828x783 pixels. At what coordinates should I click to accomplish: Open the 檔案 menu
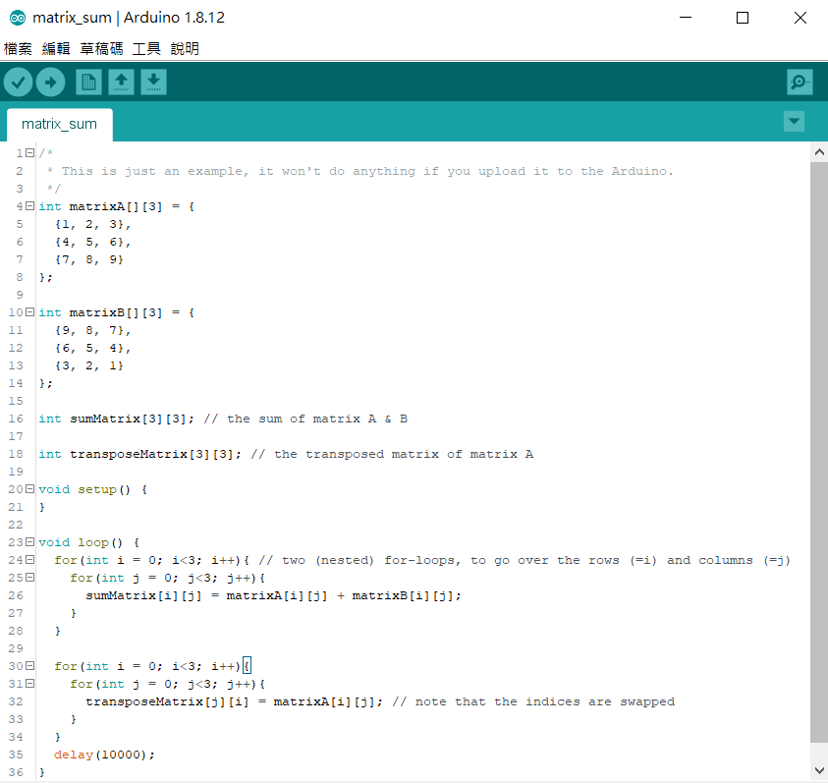[18, 49]
